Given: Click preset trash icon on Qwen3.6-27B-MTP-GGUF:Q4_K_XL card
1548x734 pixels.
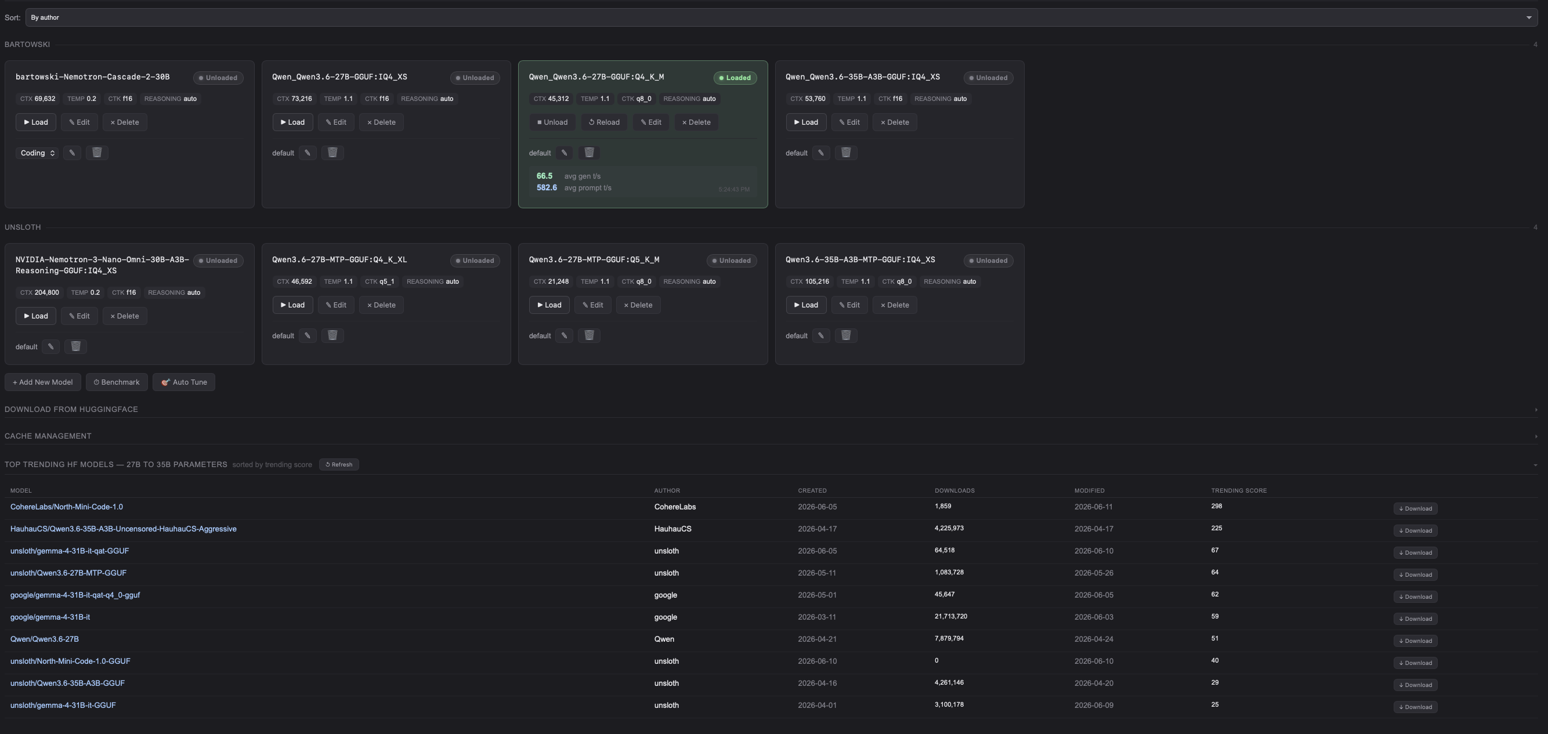Looking at the screenshot, I should pos(332,335).
